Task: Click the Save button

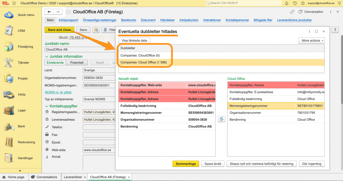Action: click(83, 30)
